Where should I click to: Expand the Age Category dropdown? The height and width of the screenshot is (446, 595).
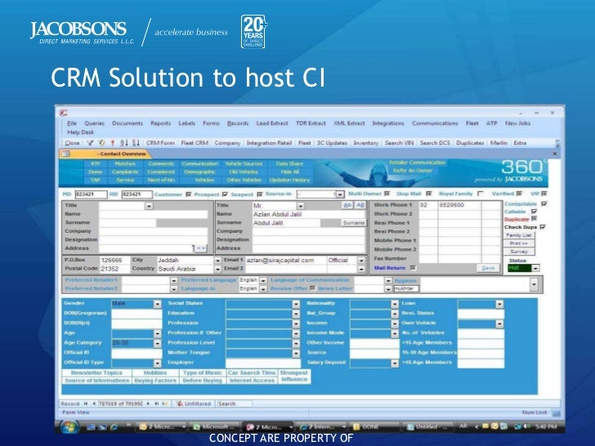tap(157, 343)
